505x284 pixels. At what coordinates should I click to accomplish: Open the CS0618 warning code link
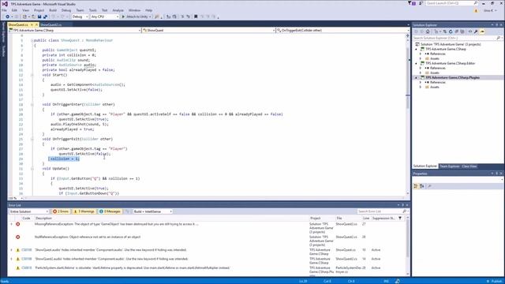(x=26, y=268)
